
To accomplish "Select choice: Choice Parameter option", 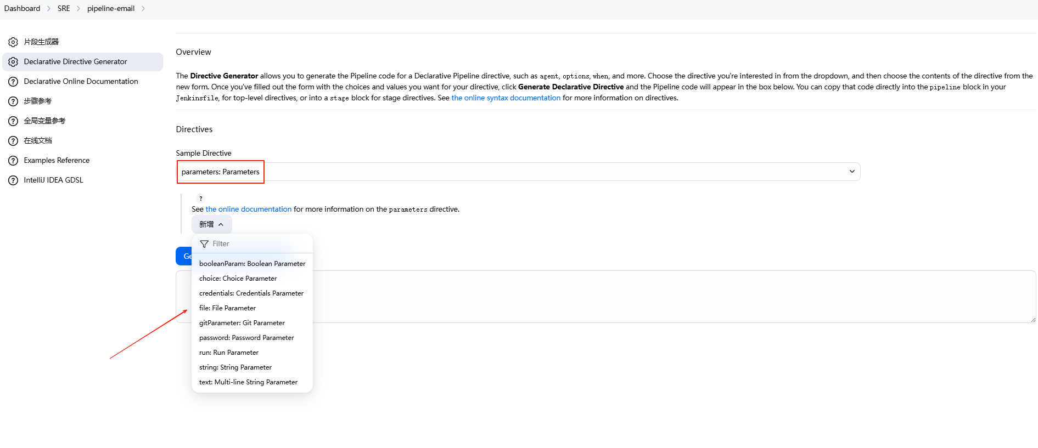I will pos(238,279).
